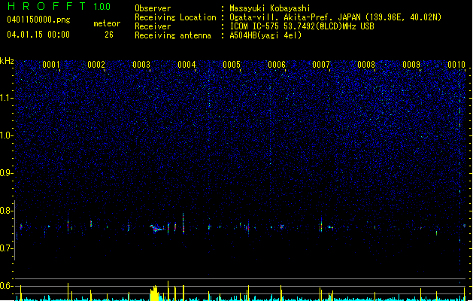Click the 0.9 frequency axis label
Viewport: 473px width, 301px height.
6,173
